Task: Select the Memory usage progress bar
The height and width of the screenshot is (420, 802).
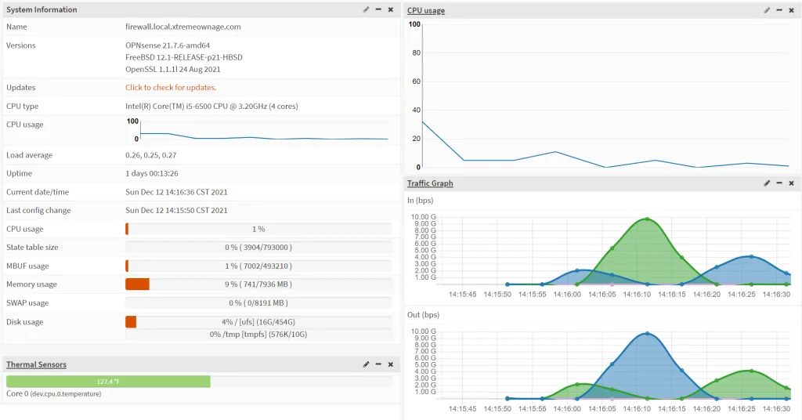Action: pyautogui.click(x=258, y=284)
